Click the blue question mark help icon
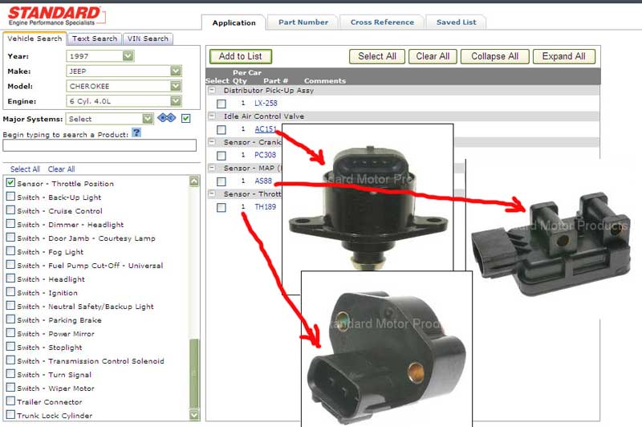This screenshot has height=427, width=642. click(136, 133)
